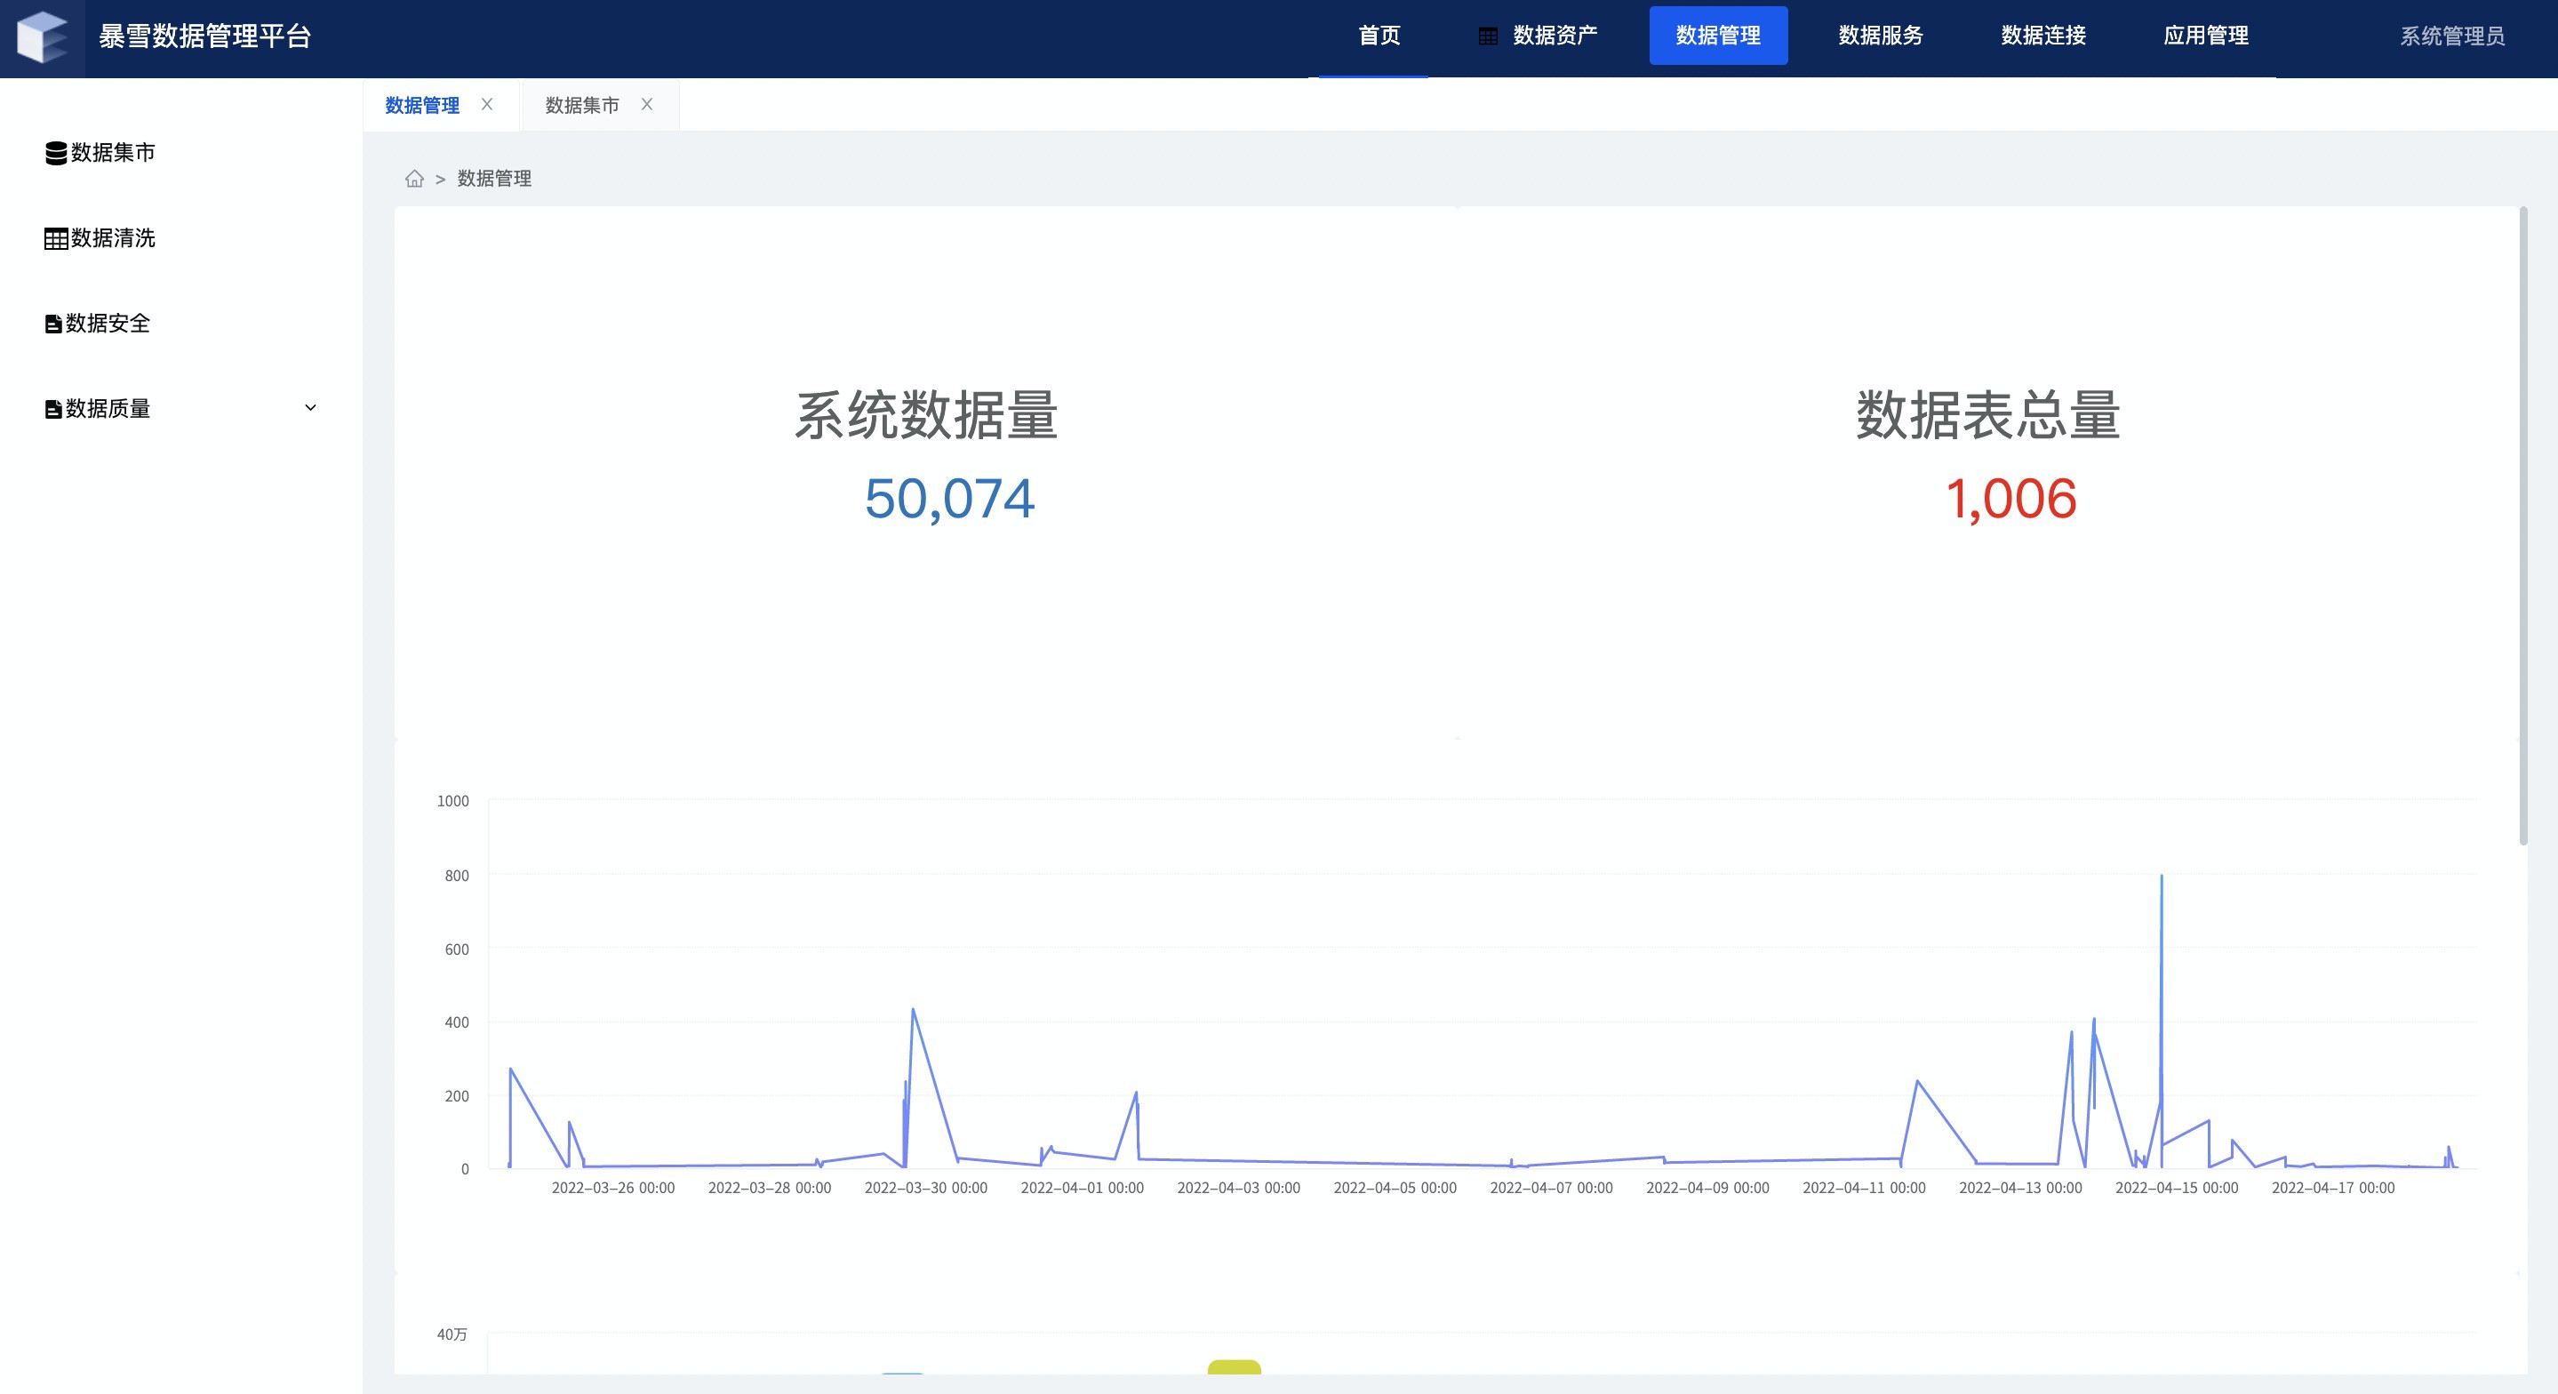Click the database icon beside 数据集市

(56, 153)
